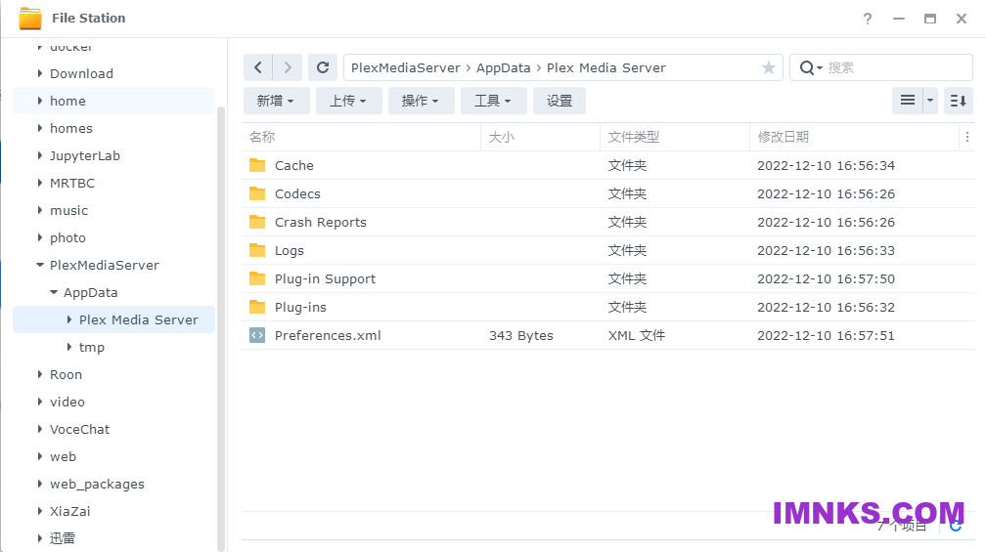Minimize the File Station window

(899, 19)
